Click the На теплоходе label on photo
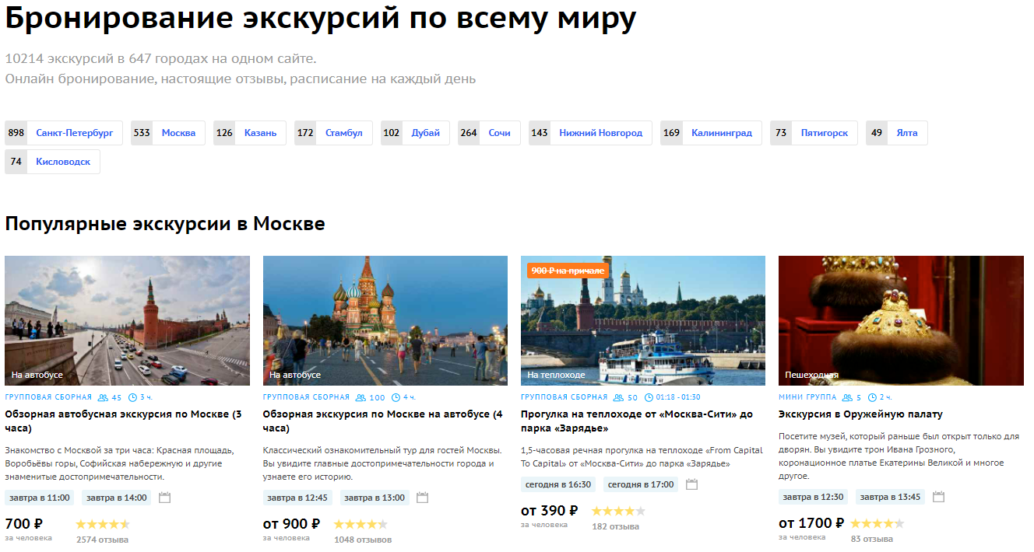Viewport: 1034px width, 552px height. tap(556, 375)
